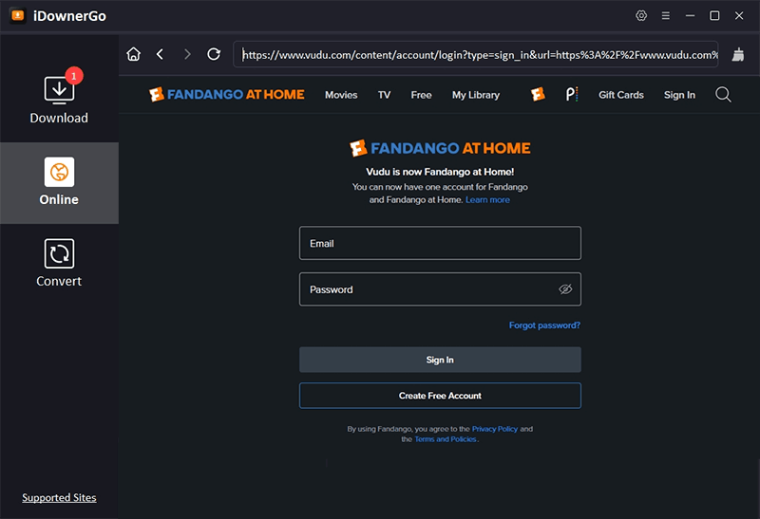Image resolution: width=760 pixels, height=519 pixels.
Task: Open the Terms and Policies link
Action: click(446, 439)
